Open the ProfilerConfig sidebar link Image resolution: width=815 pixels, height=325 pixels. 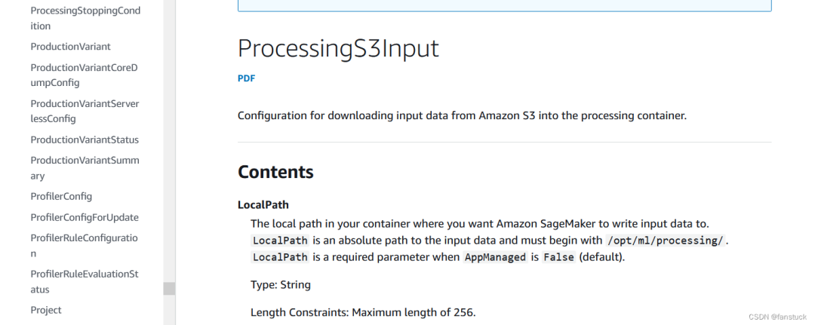61,196
